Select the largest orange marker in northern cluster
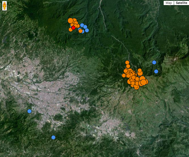This screenshot has width=189, height=157. click(x=70, y=21)
